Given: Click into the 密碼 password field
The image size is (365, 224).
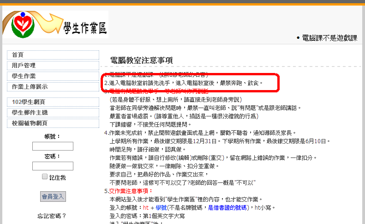Looking at the screenshot, I should coord(53,166).
